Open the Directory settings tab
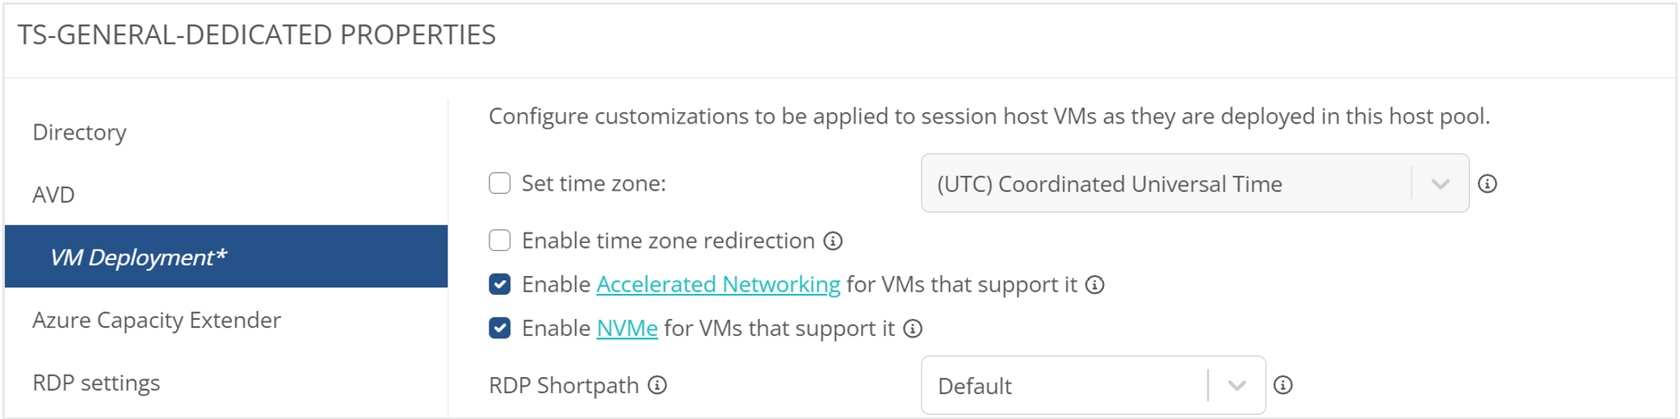 (x=79, y=132)
